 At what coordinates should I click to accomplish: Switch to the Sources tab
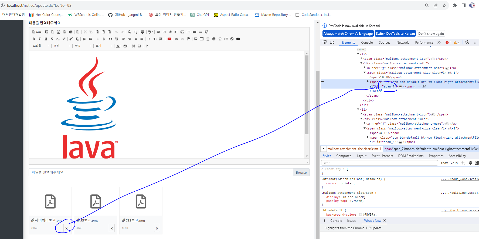pos(385,43)
